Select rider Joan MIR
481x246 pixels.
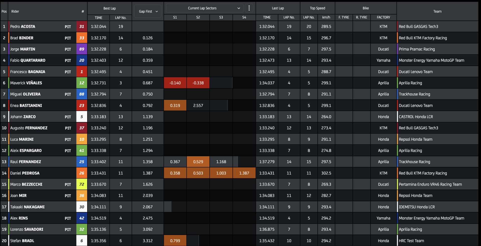[x=18, y=195]
